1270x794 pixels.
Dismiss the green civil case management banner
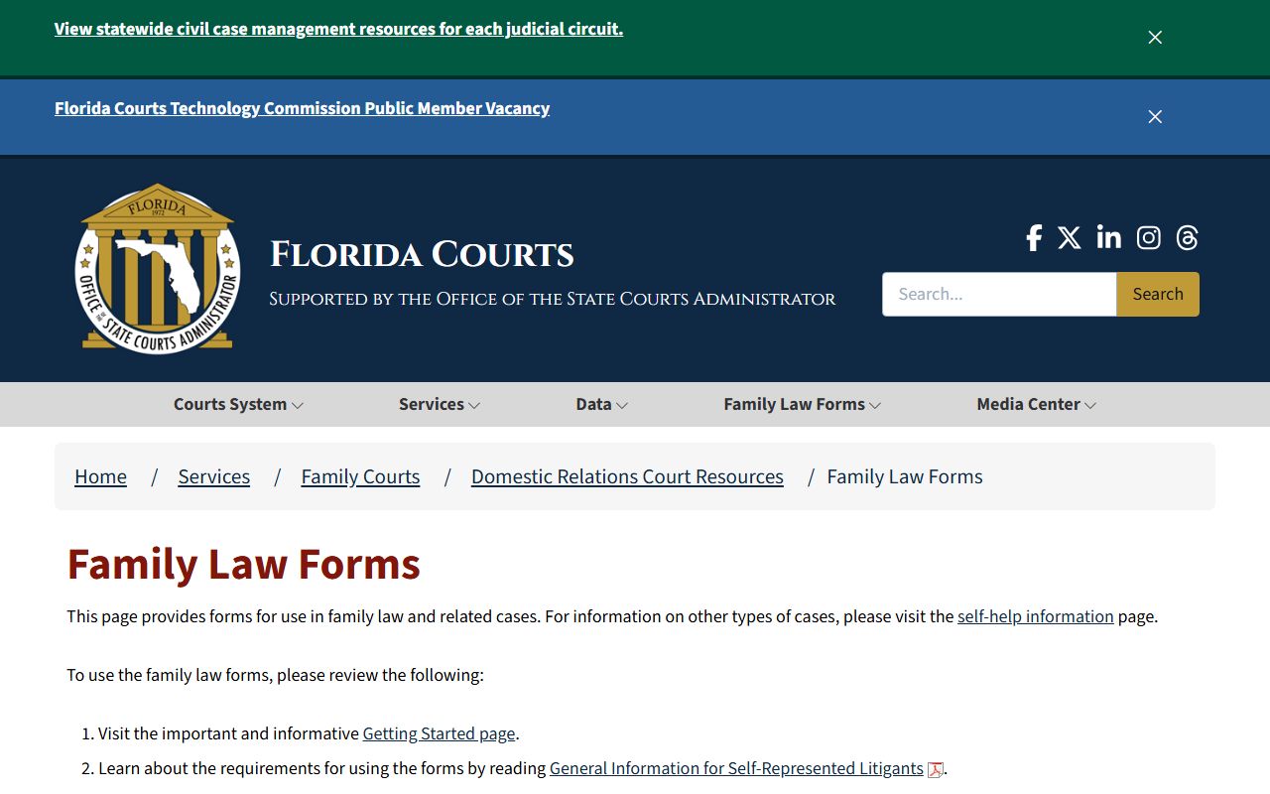[x=1155, y=38]
